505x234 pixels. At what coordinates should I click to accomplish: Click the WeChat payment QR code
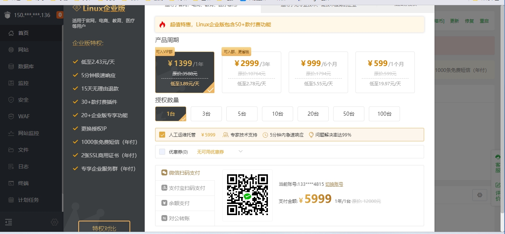(247, 195)
